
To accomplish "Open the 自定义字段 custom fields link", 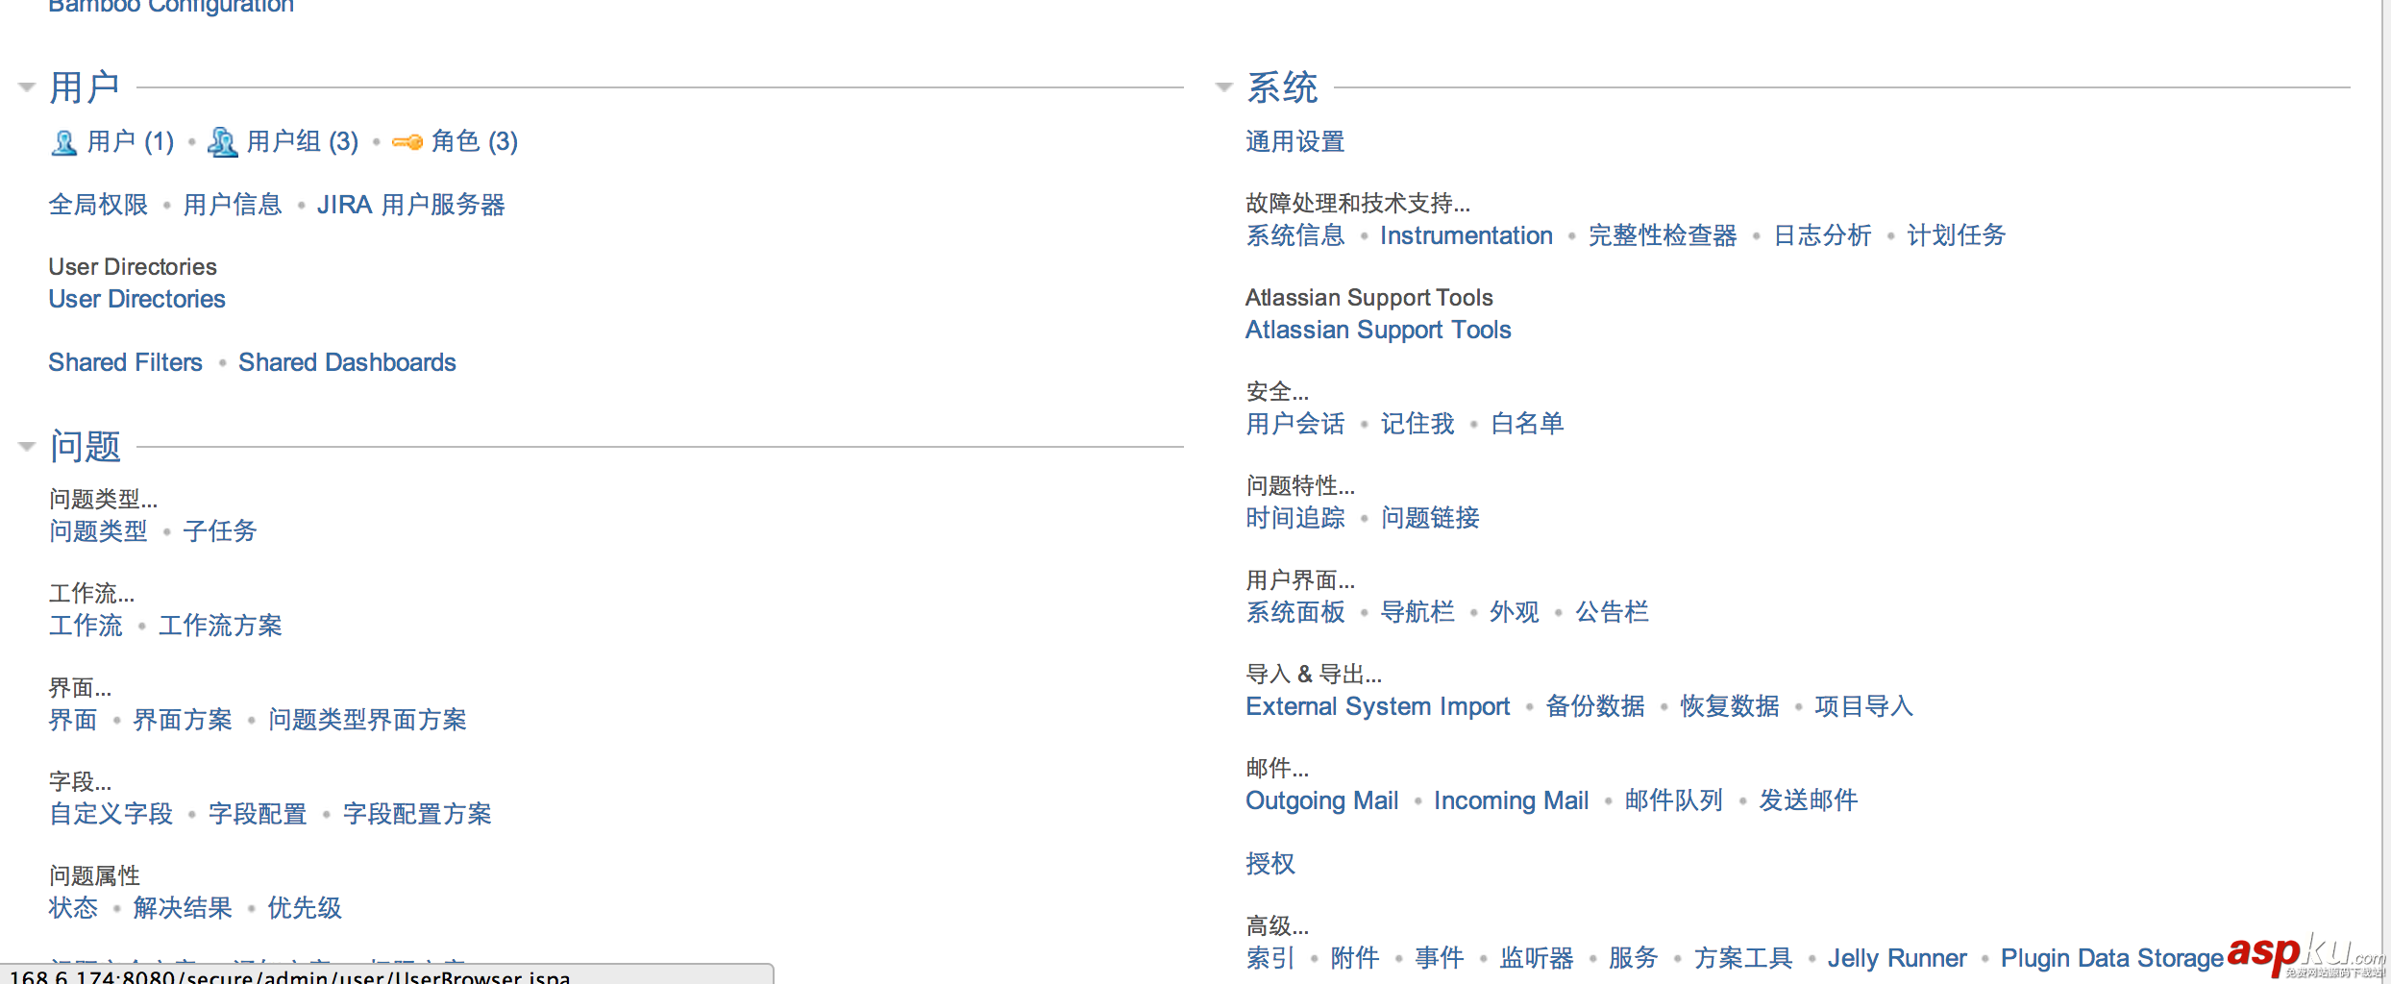I will pos(111,814).
